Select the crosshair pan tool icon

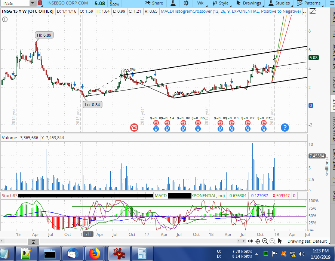[258, 241]
